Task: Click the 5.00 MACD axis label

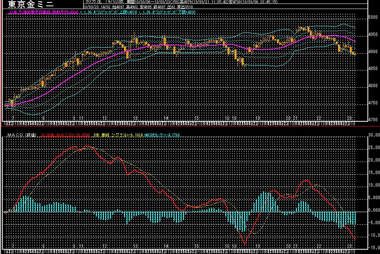Action: pos(375,198)
